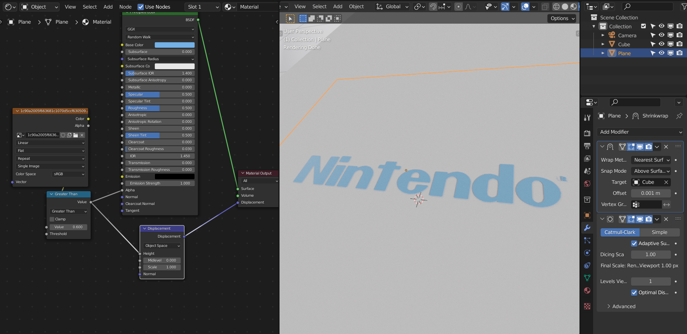Viewport: 687px width, 334px height.
Task: Click the Roughness slider
Action: tap(160, 108)
